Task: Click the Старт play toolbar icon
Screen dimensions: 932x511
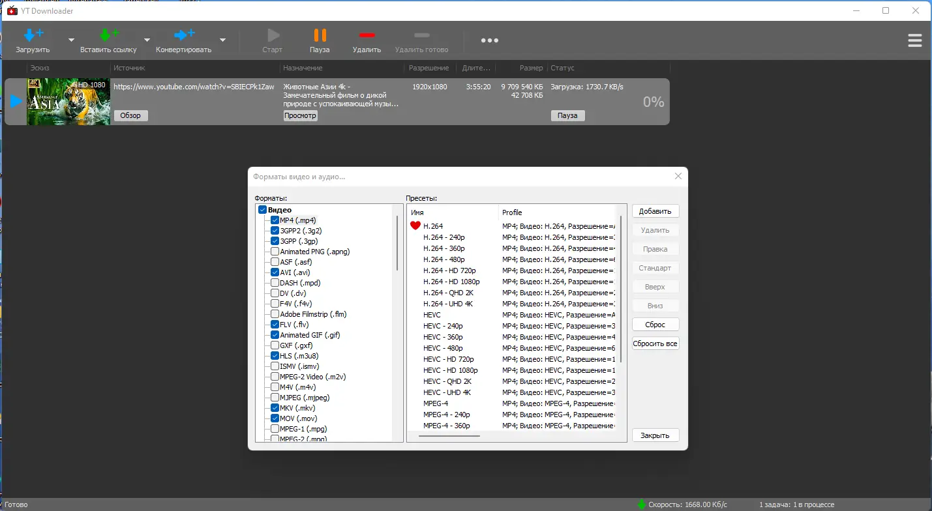Action: [273, 35]
